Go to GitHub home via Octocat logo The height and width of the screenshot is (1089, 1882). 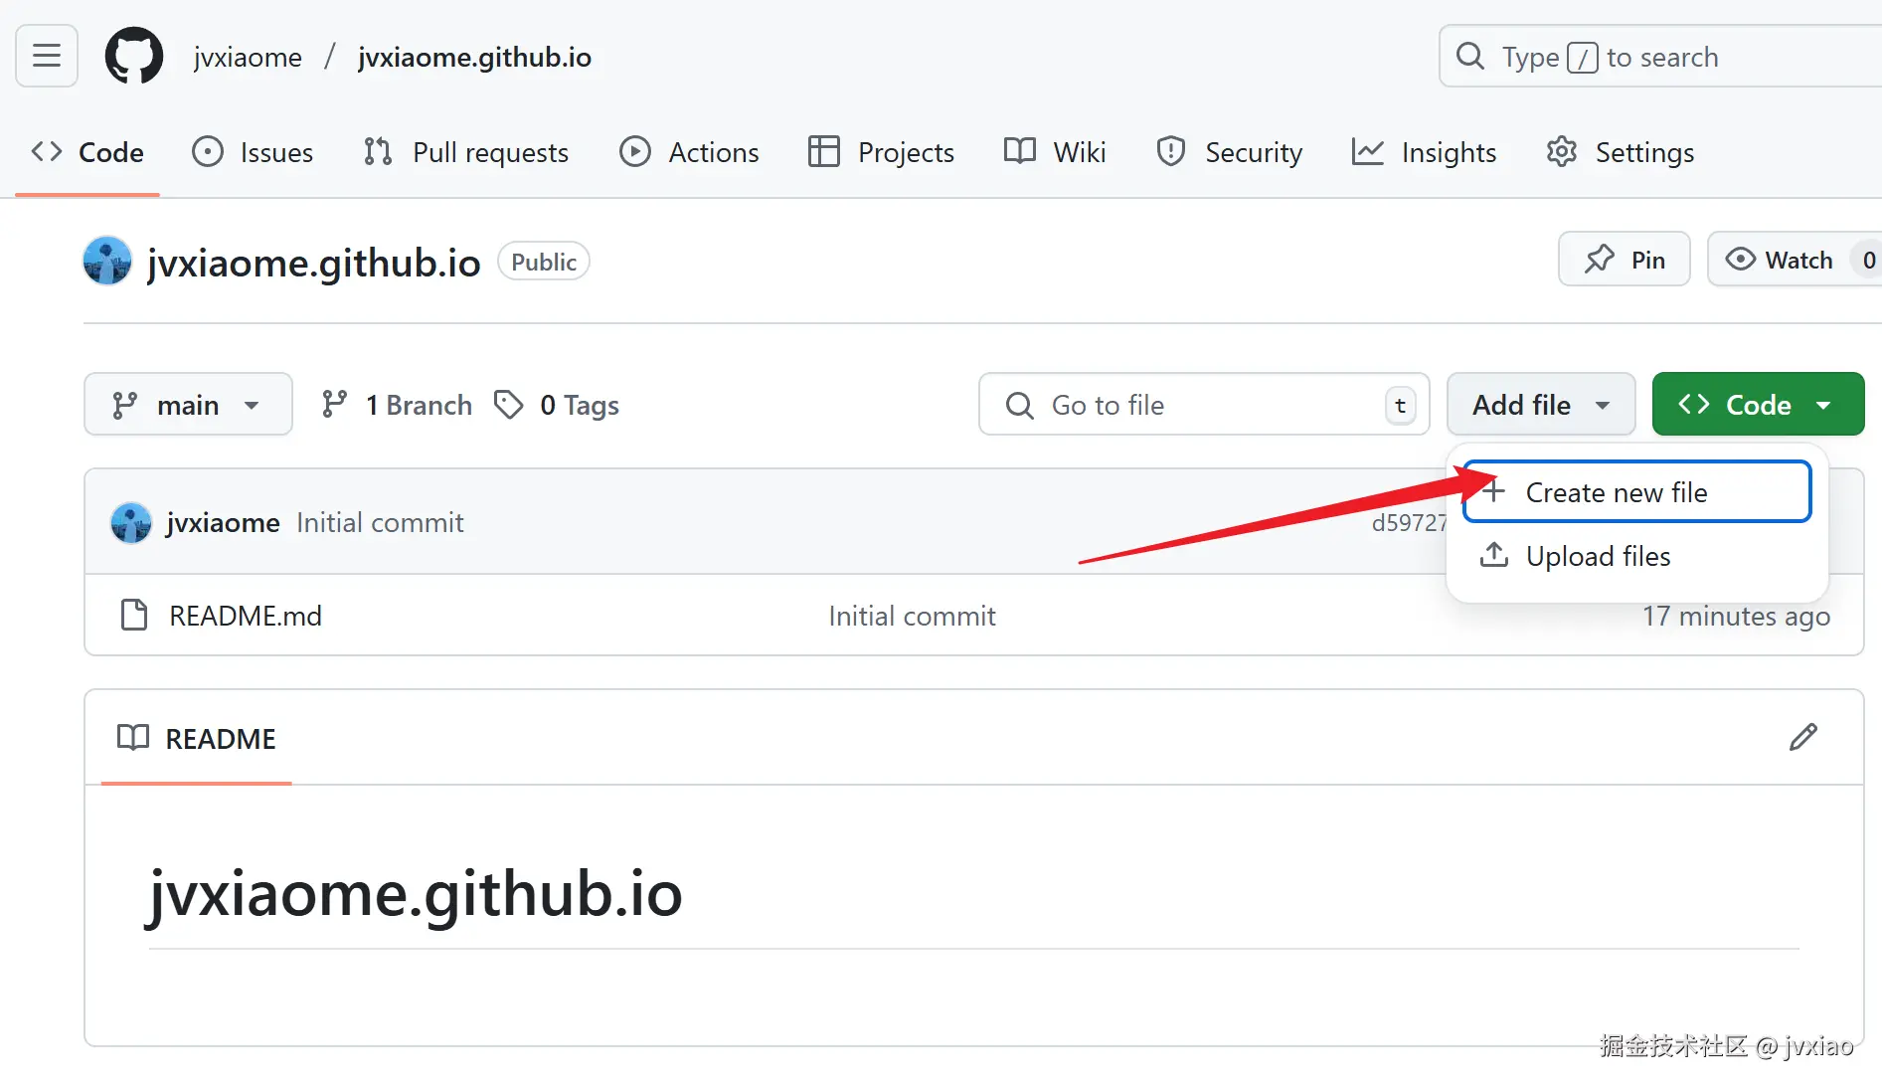pyautogui.click(x=134, y=56)
